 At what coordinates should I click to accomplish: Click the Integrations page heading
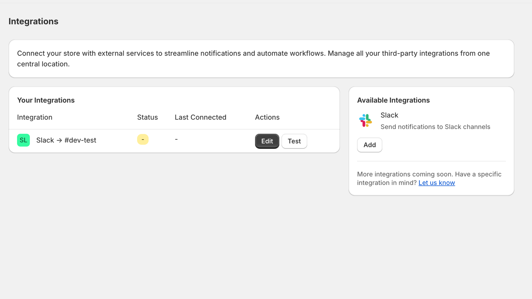(x=33, y=21)
